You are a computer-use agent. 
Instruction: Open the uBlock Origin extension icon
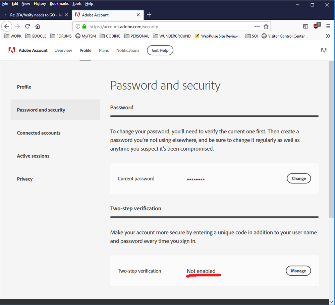316,26
